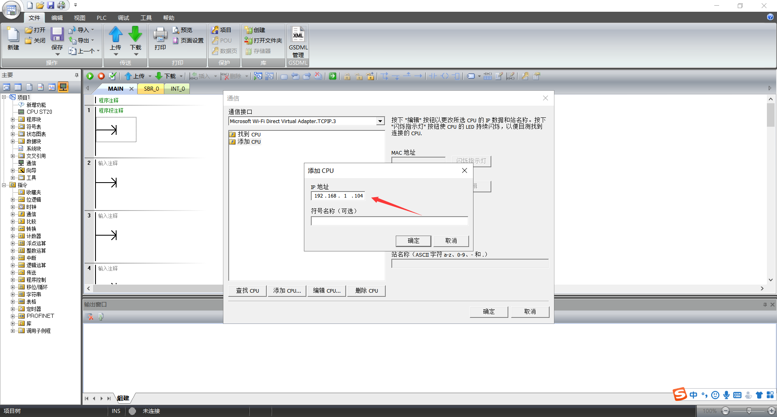Open the 调试 (Debug) ribbon tab

tap(123, 18)
